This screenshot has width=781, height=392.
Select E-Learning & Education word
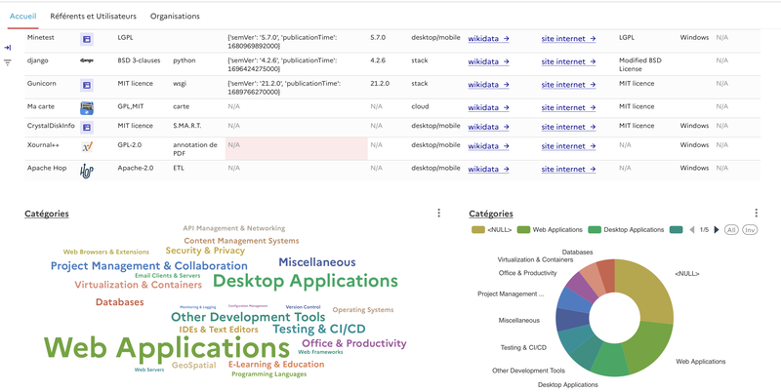pos(276,364)
